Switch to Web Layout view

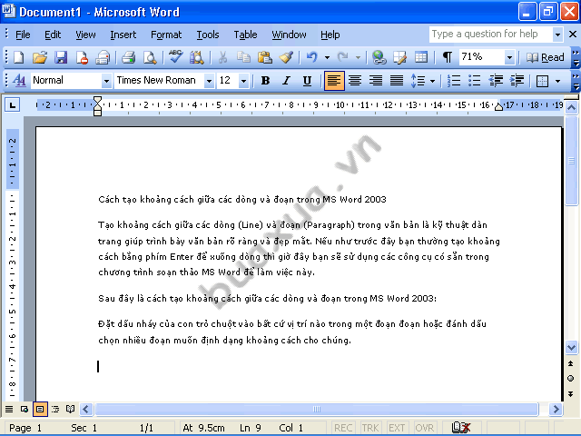click(x=25, y=410)
